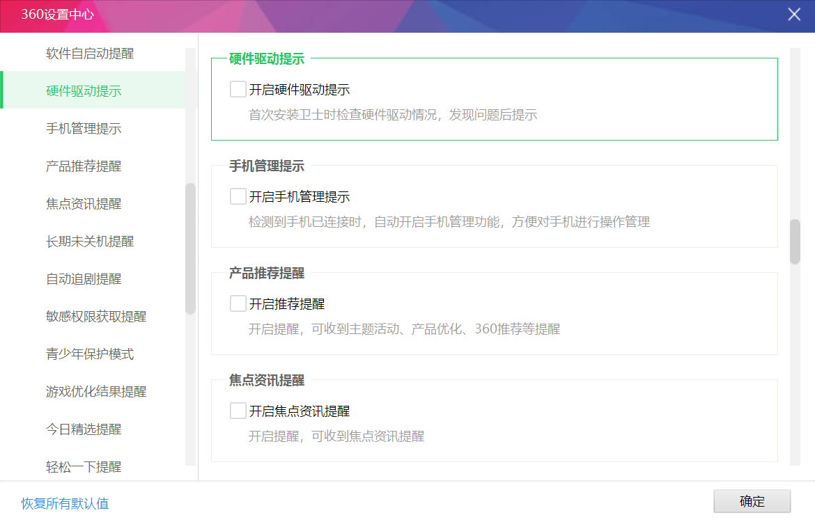Image resolution: width=815 pixels, height=522 pixels.
Task: Jump to 自动追剧提醒 settings
Action: click(84, 279)
